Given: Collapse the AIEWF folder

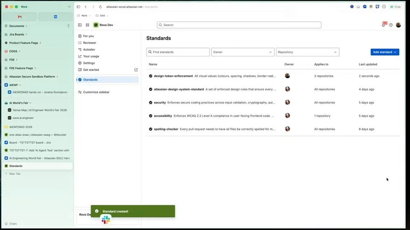Looking at the screenshot, I should click(20, 85).
